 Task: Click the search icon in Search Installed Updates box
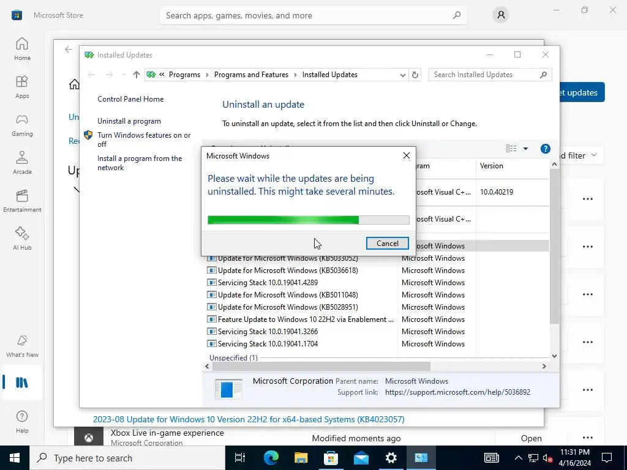pos(543,75)
